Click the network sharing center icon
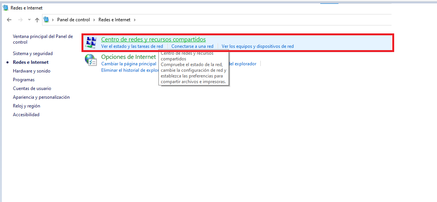The width and height of the screenshot is (437, 202). [x=91, y=43]
